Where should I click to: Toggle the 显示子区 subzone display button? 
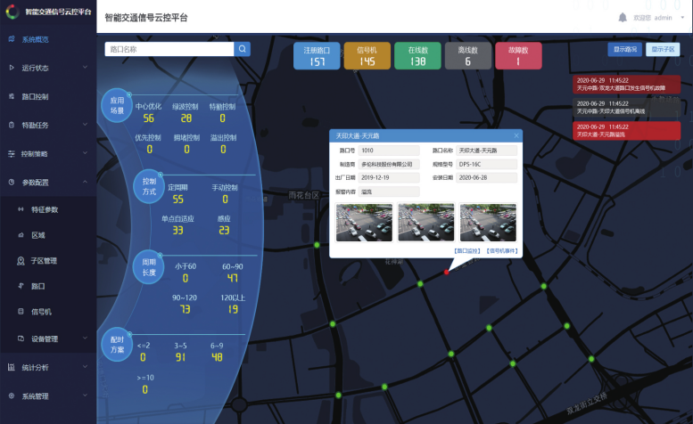click(664, 49)
